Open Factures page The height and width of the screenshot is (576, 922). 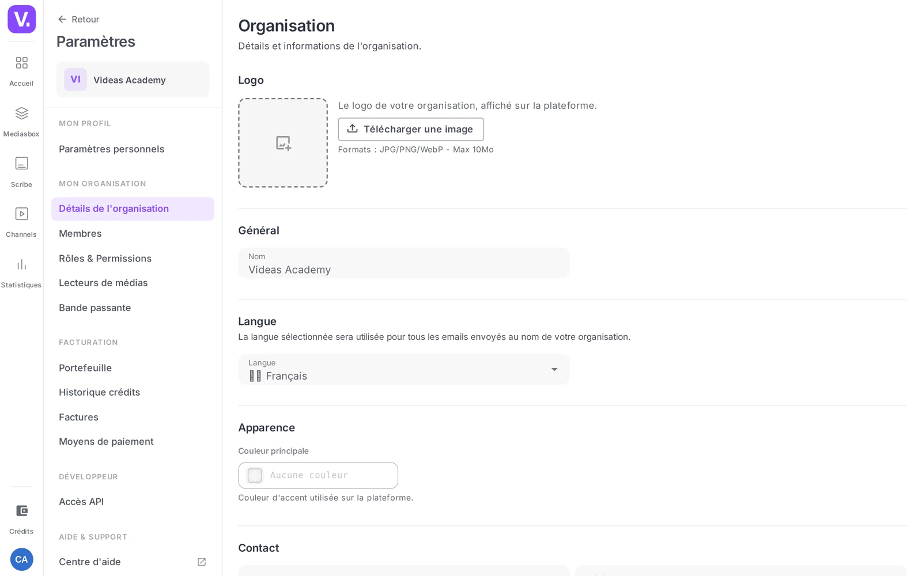133,417
